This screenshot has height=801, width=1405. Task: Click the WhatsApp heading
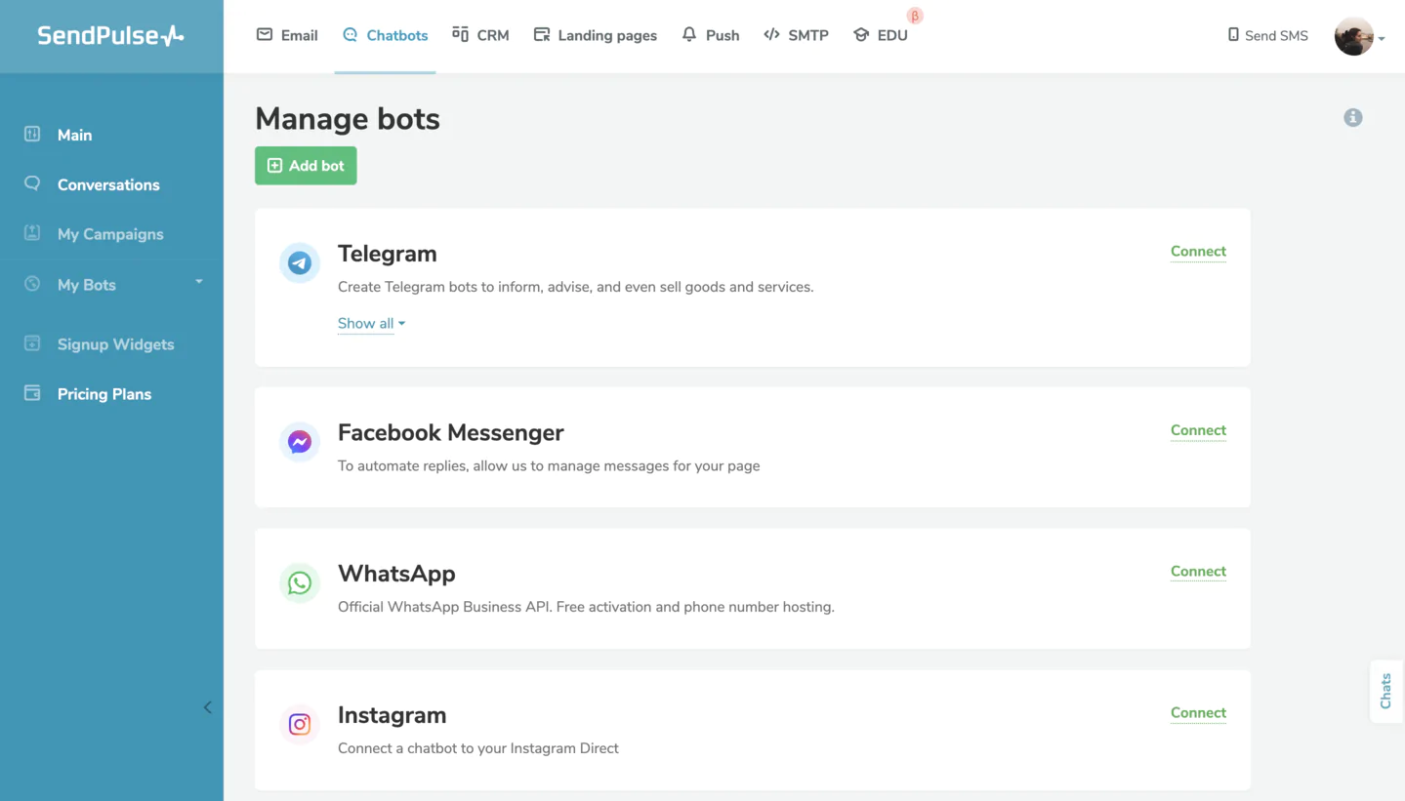pos(396,574)
